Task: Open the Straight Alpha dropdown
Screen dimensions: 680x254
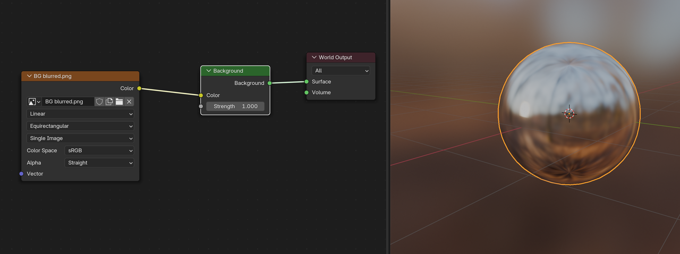Action: 99,163
